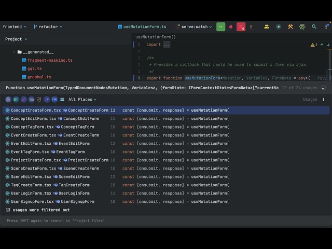The height and width of the screenshot is (249, 332).
Task: Click the red debug bug icon
Action: click(x=231, y=26)
